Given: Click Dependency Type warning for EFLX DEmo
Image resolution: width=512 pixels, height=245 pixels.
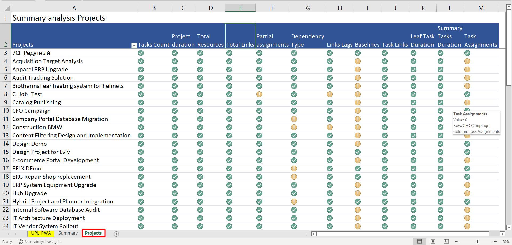Looking at the screenshot, I should [294, 169].
